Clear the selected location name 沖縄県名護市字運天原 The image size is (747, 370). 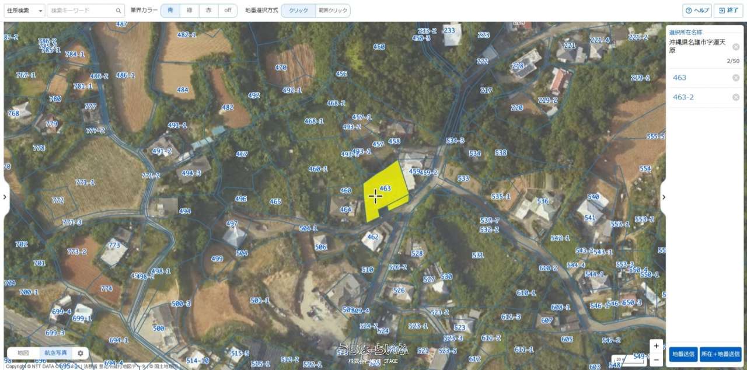(x=736, y=47)
